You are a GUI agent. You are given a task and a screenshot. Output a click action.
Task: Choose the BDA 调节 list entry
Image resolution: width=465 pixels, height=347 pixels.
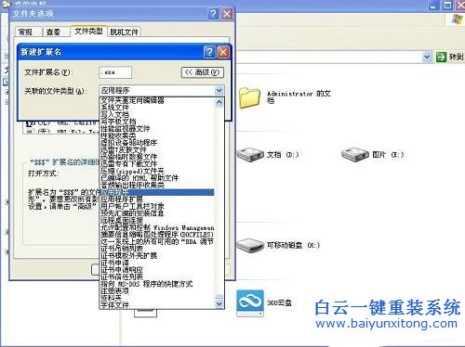(x=157, y=241)
